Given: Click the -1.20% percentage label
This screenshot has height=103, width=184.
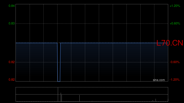Looking at the screenshot, I should [175, 80].
